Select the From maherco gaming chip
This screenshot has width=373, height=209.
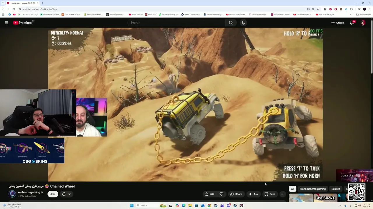click(313, 189)
